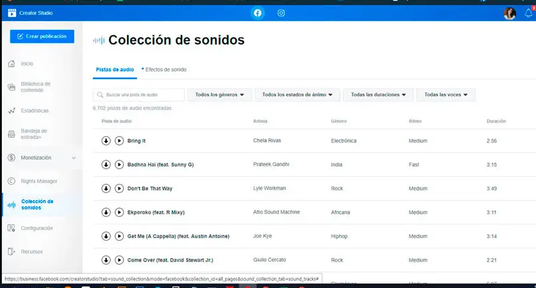Click 6.702 pistas de audio encontradas text
Image resolution: width=536 pixels, height=288 pixels.
(x=132, y=108)
